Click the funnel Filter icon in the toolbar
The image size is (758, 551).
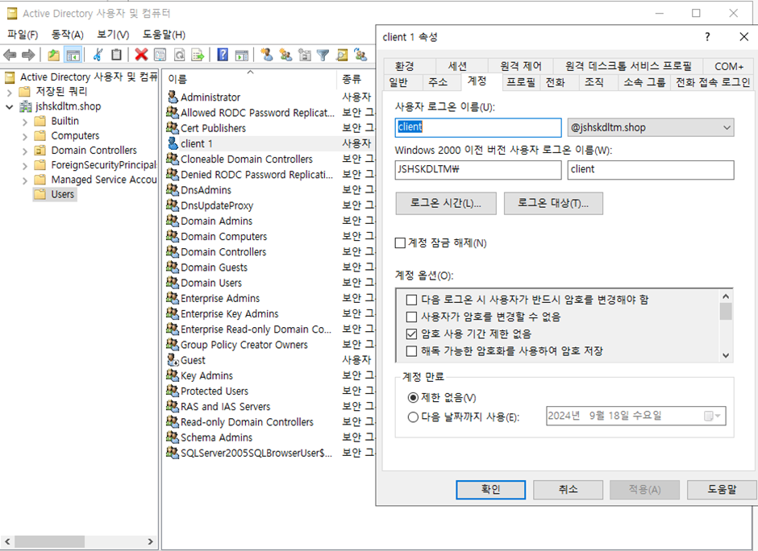point(323,55)
